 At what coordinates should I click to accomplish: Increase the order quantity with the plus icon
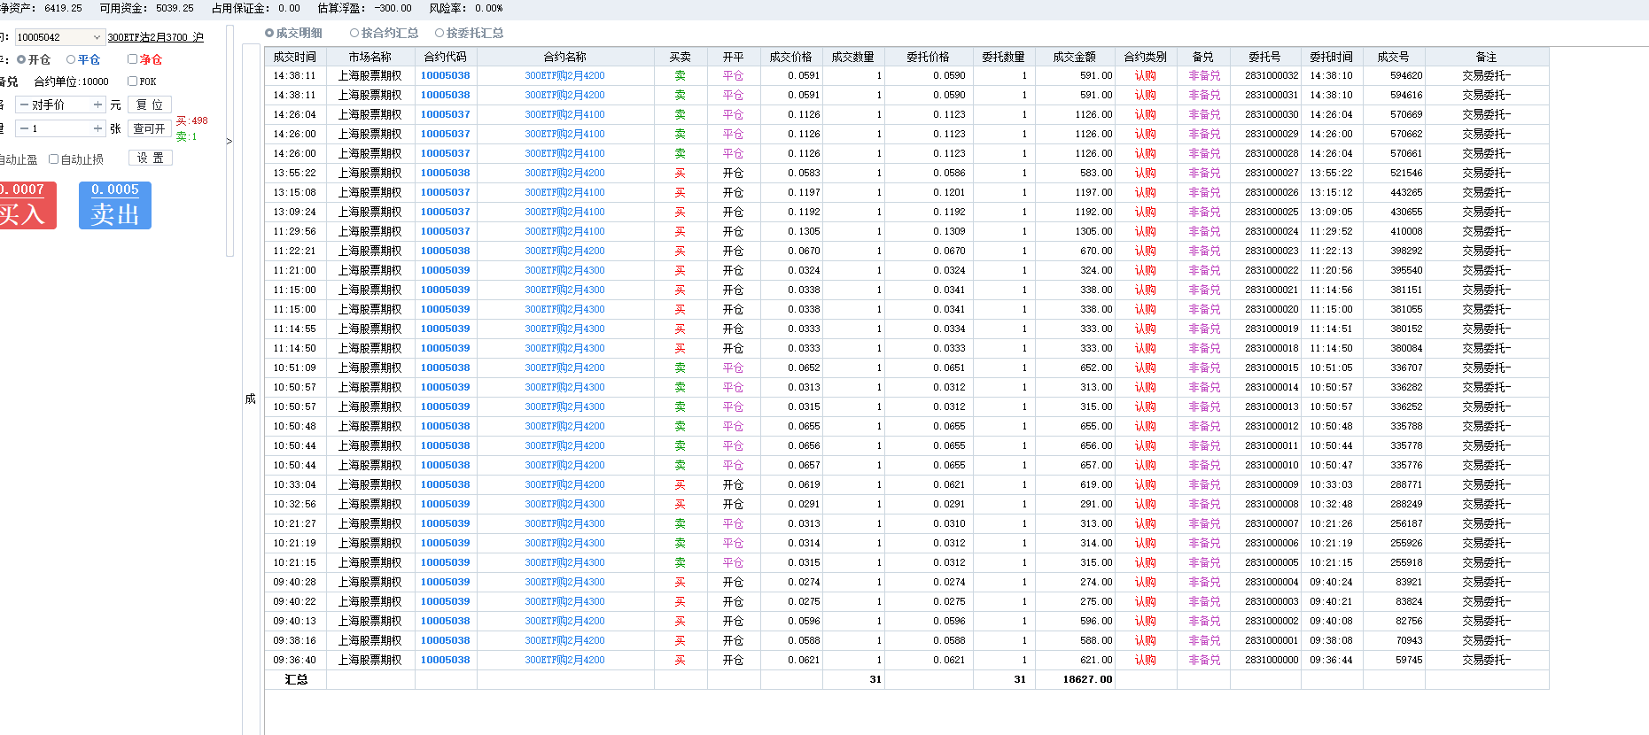pyautogui.click(x=97, y=128)
